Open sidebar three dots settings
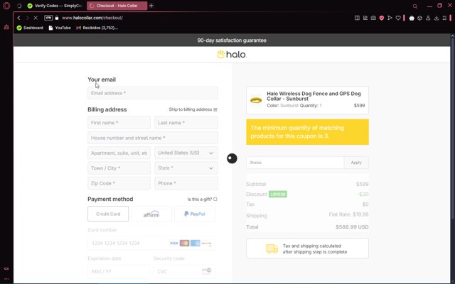Viewport: 455px width, 284px height. pyautogui.click(x=6, y=279)
